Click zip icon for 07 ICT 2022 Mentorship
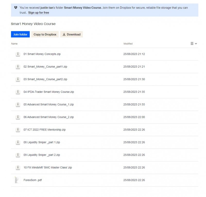This screenshot has width=206, height=197. (x=18, y=130)
